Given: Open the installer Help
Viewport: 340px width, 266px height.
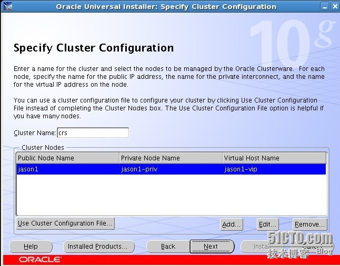Looking at the screenshot, I should point(31,247).
